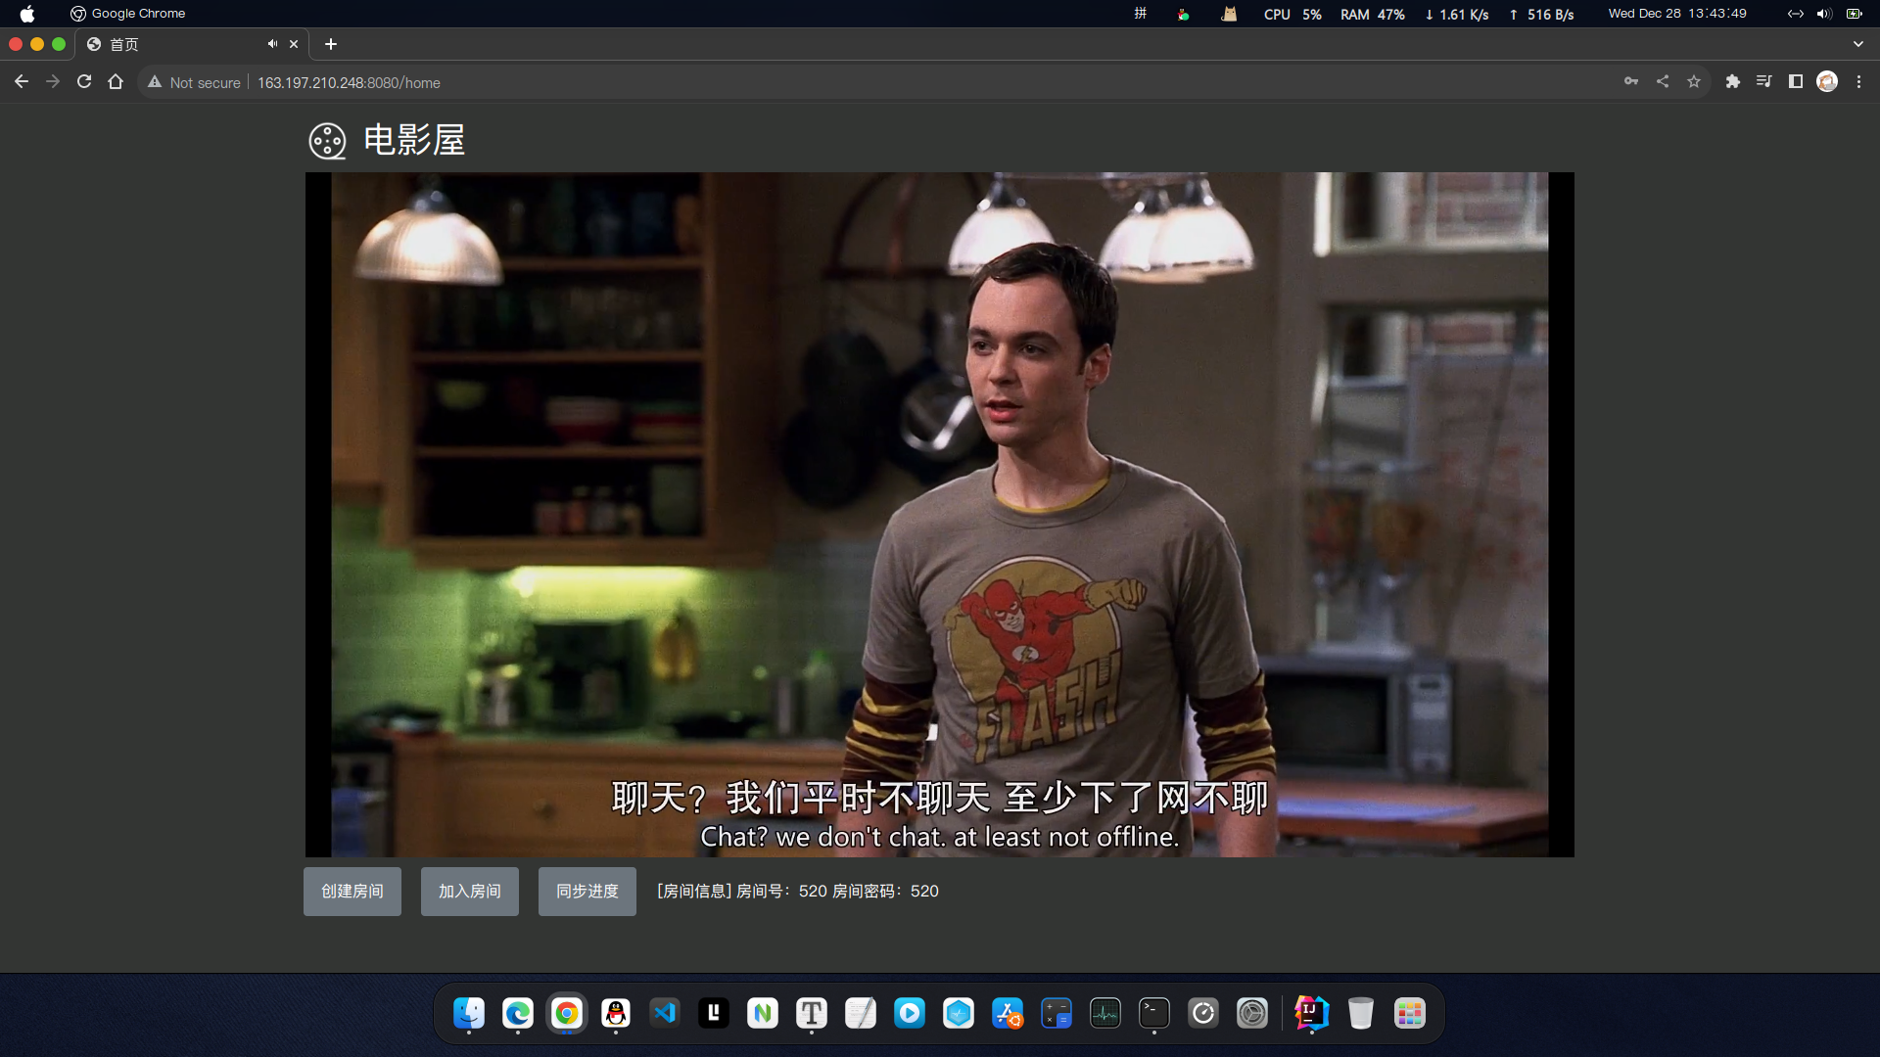Go to Chrome home page icon
The height and width of the screenshot is (1057, 1880).
116,82
